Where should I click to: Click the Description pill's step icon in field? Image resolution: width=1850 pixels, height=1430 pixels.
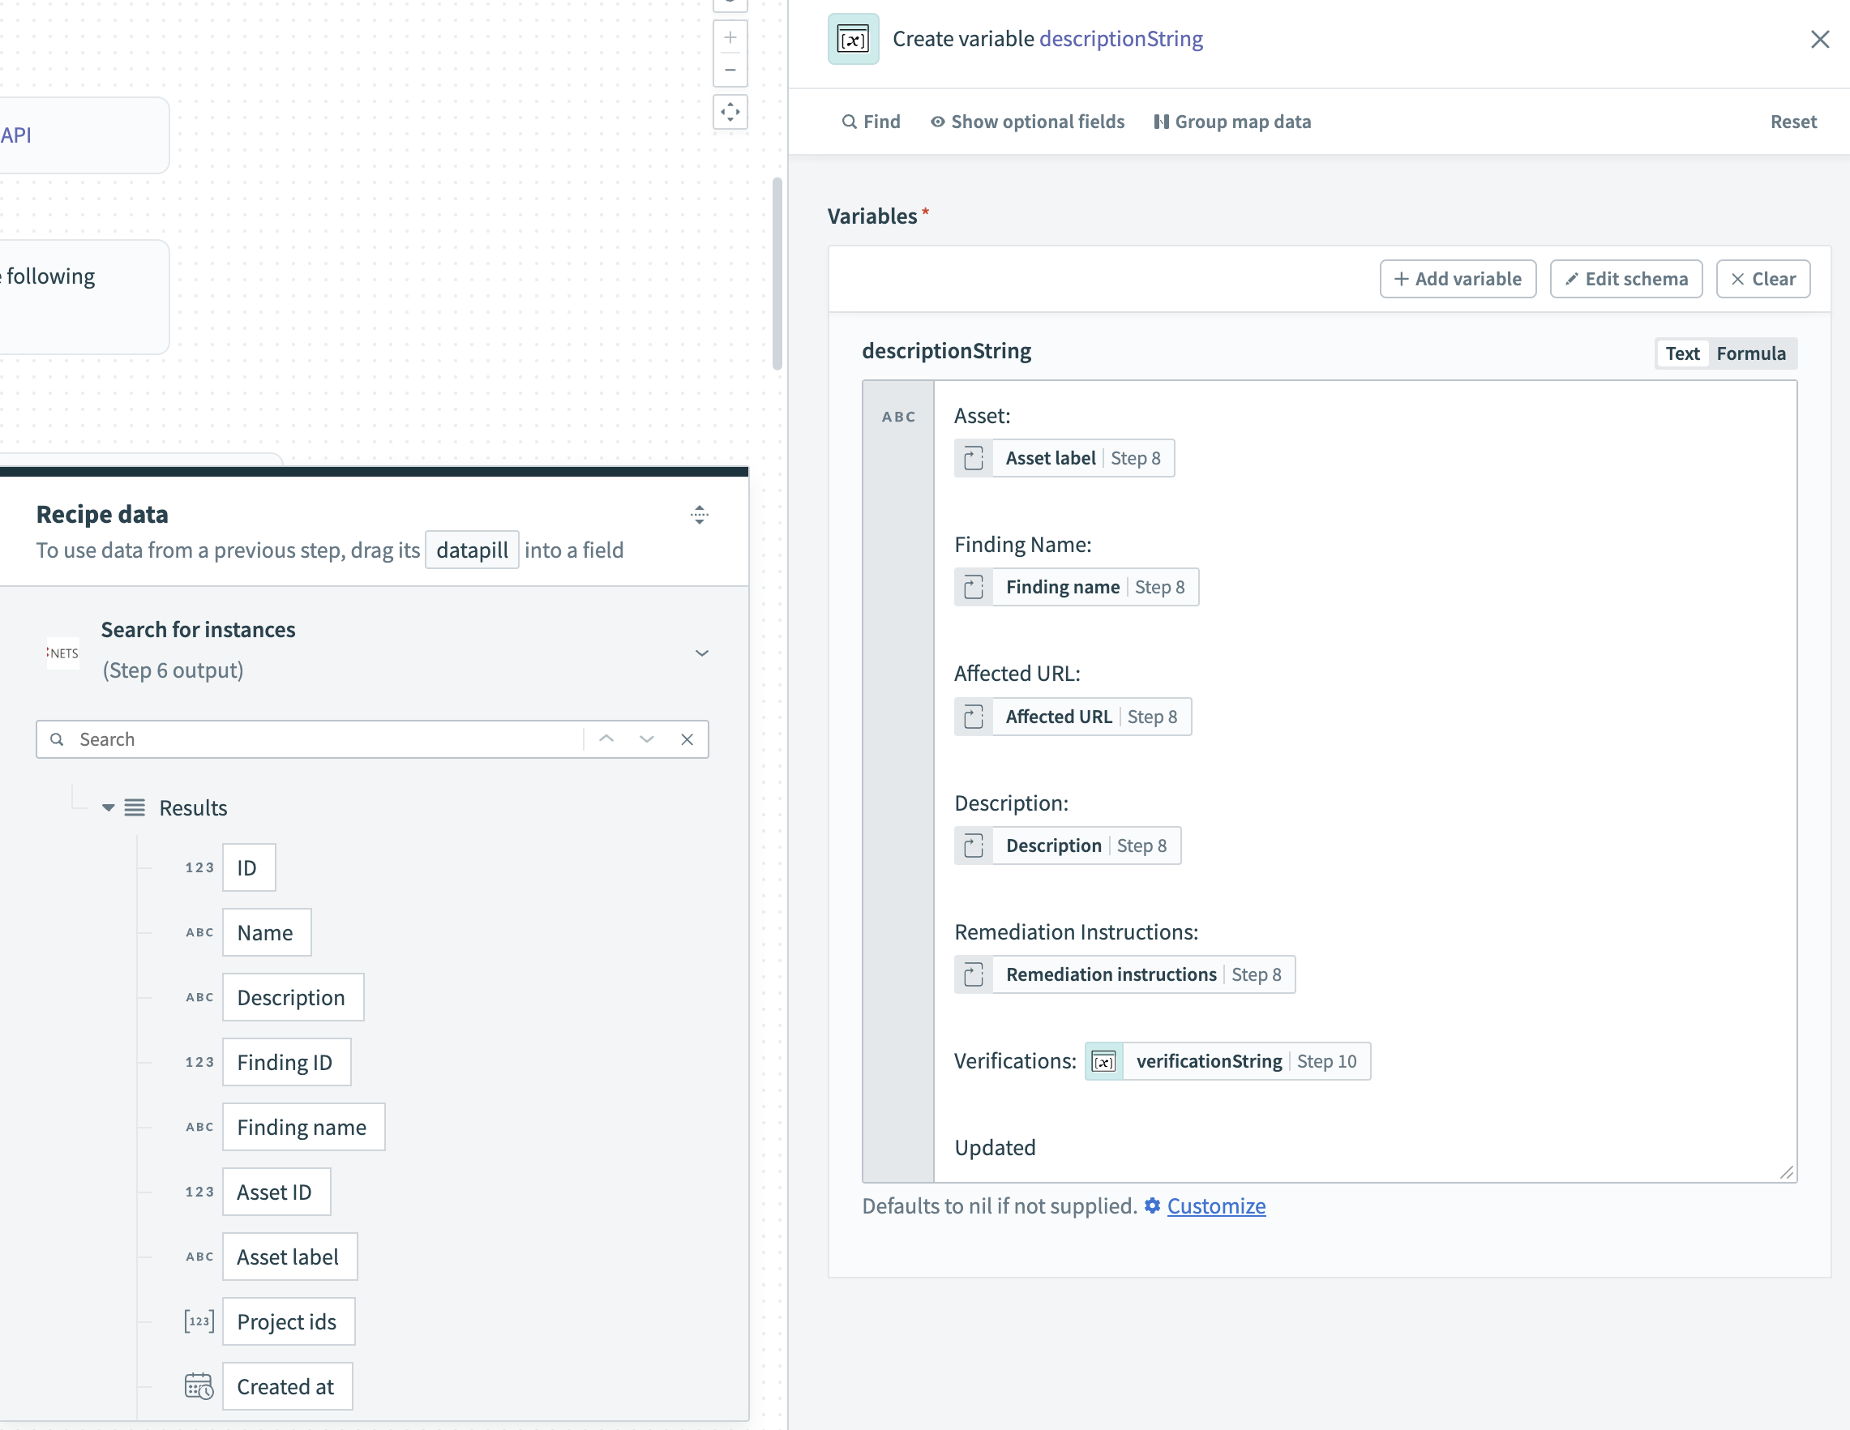pos(974,846)
